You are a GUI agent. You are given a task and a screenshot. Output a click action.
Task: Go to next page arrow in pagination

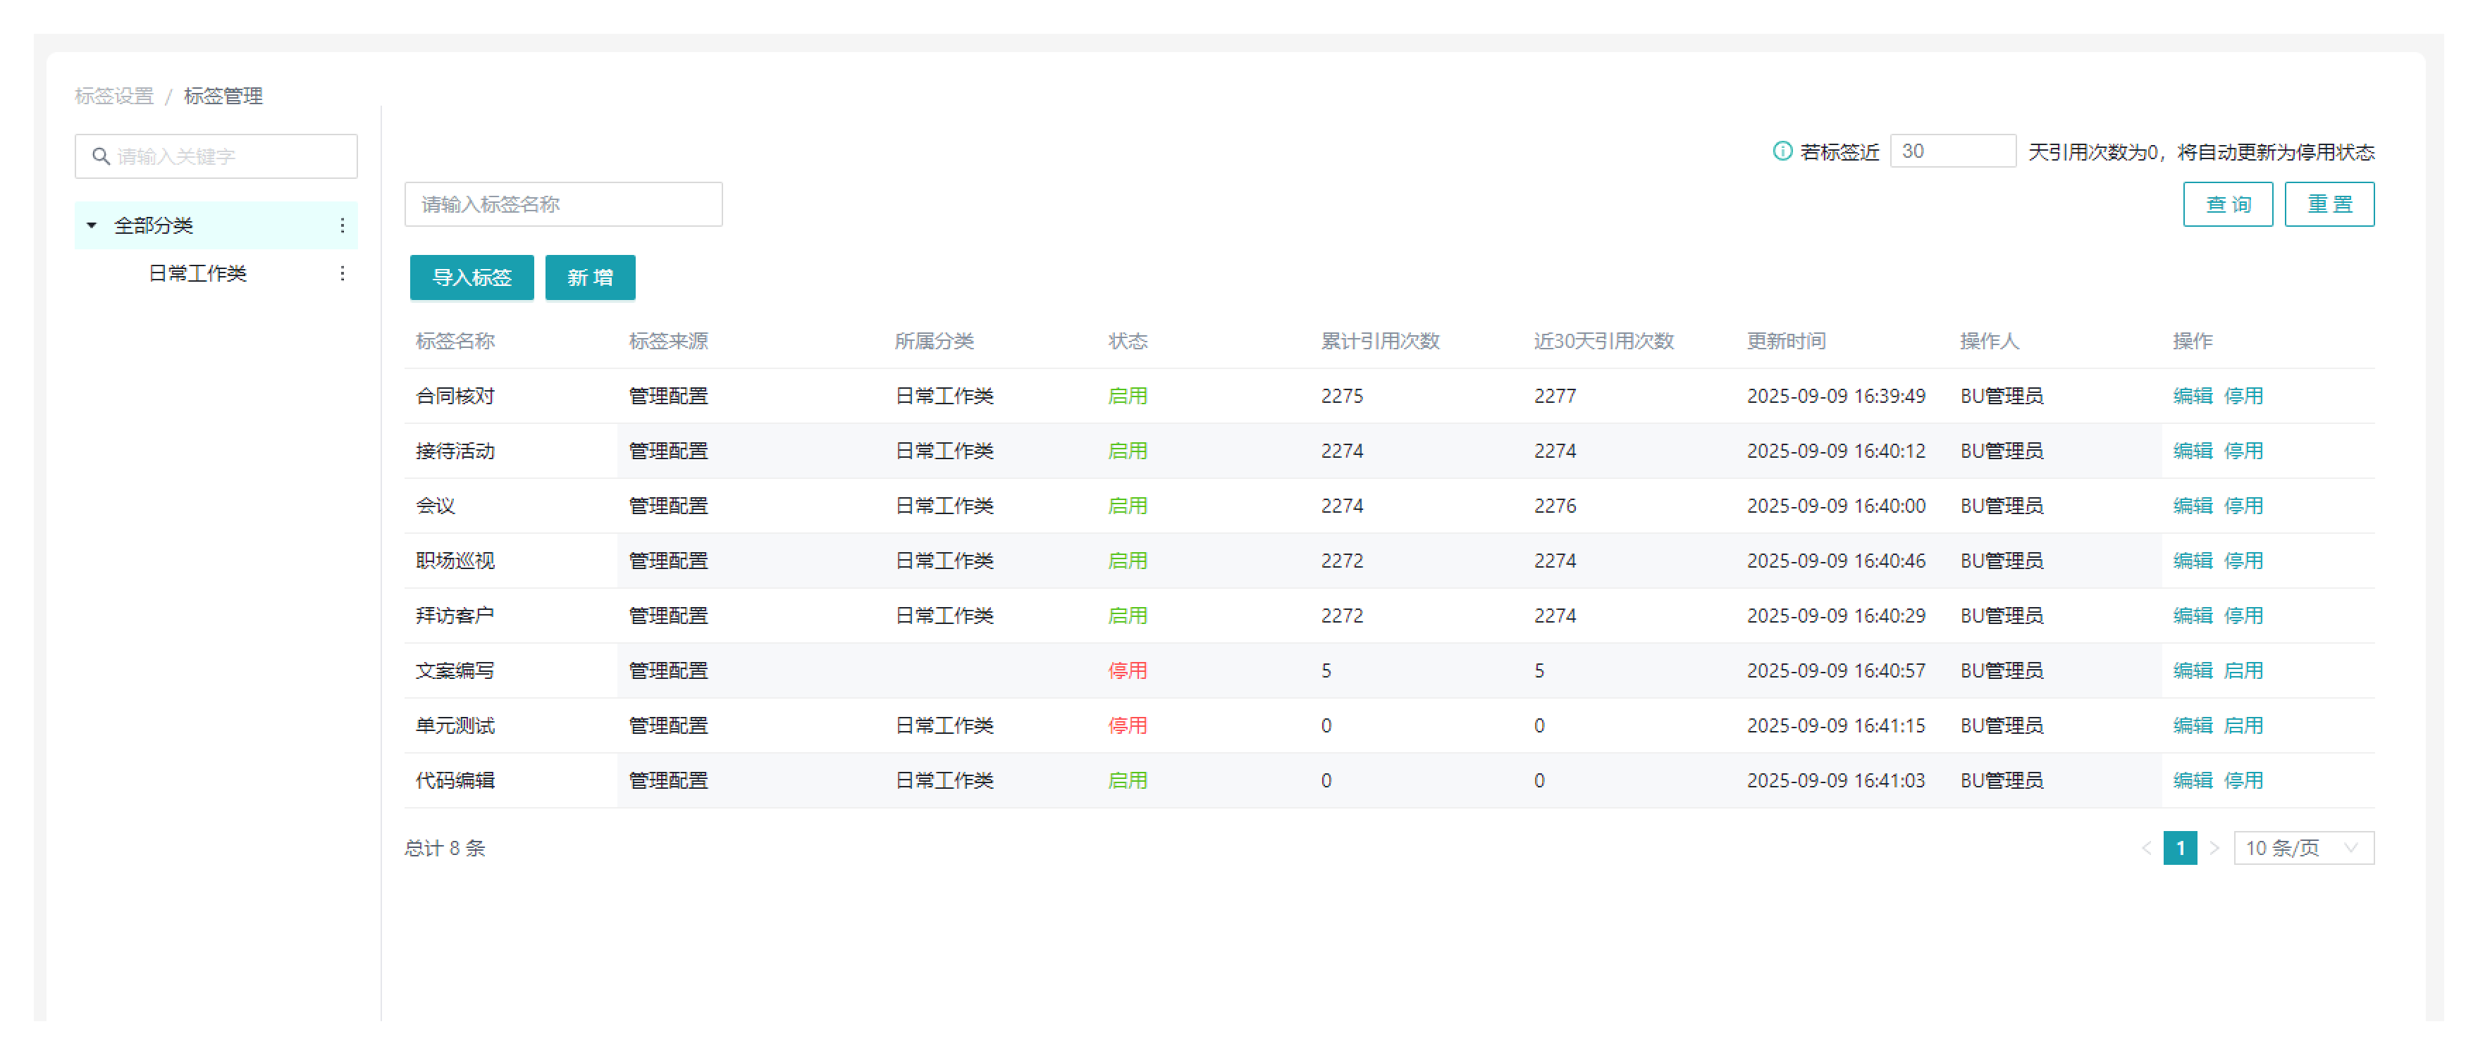(x=2214, y=847)
